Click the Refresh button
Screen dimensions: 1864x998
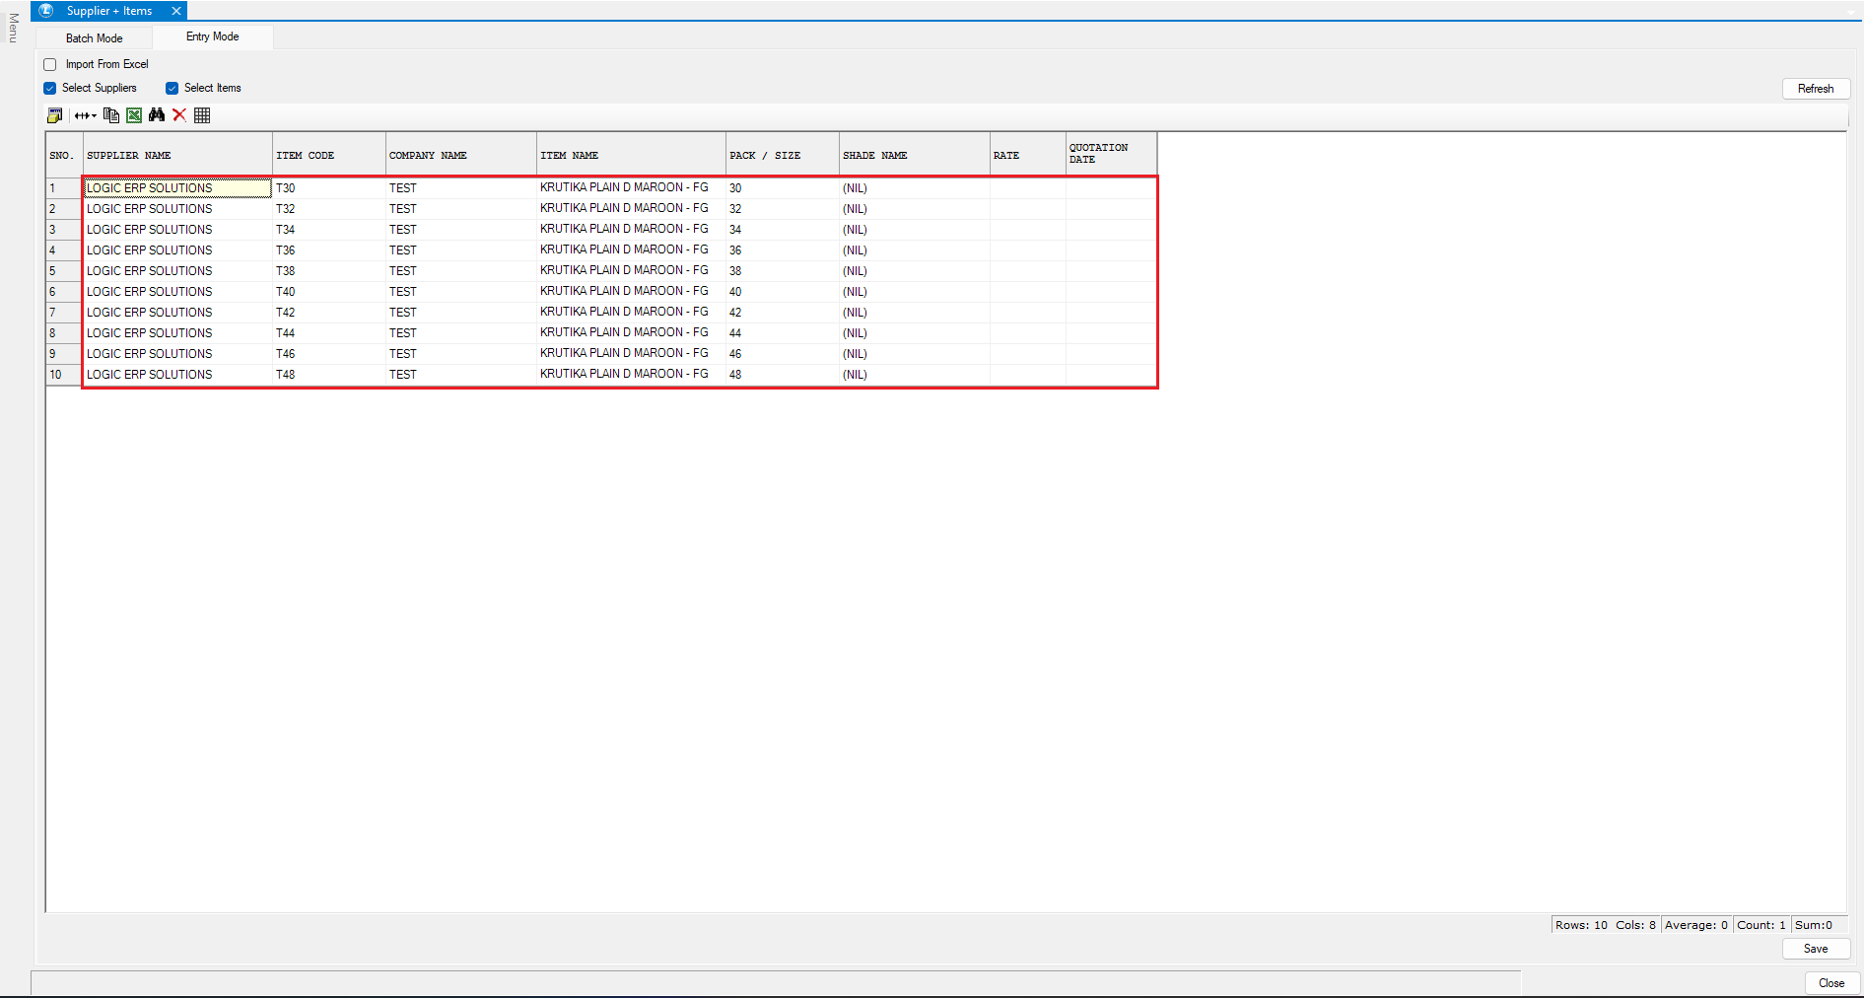[1815, 89]
